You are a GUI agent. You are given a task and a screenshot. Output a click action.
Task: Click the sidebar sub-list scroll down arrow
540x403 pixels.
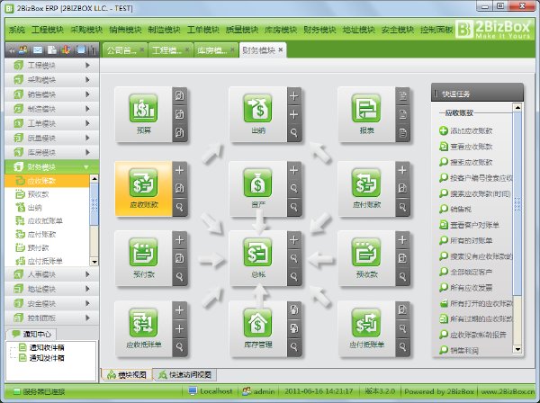click(94, 262)
